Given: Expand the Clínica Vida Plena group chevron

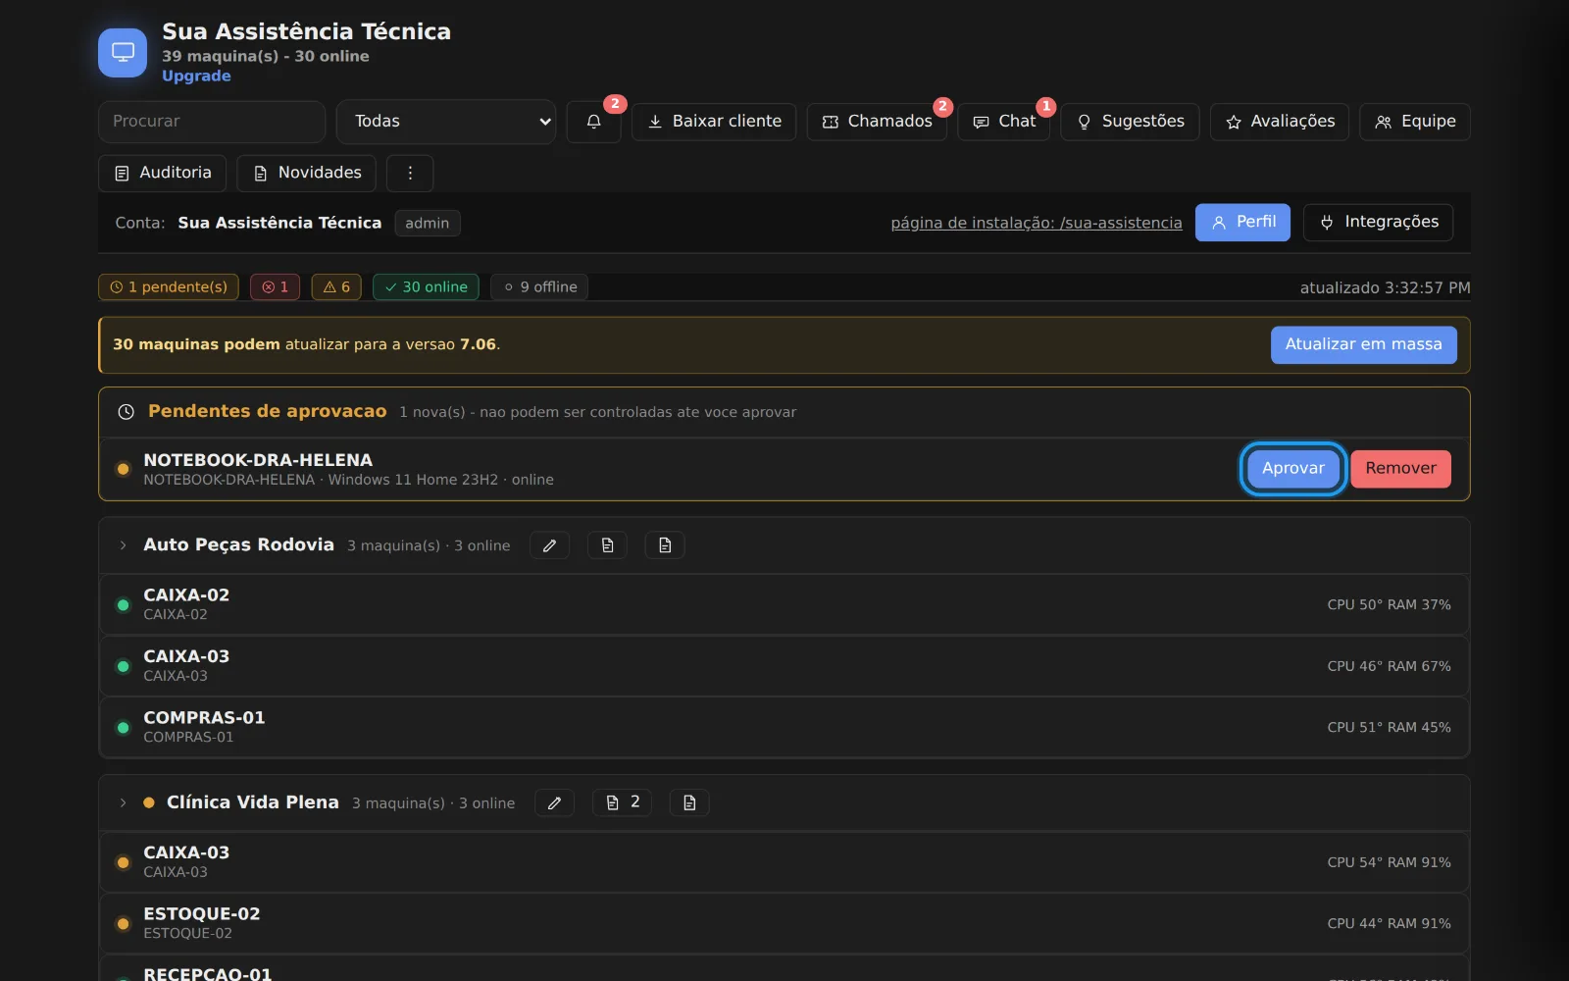Looking at the screenshot, I should (123, 802).
